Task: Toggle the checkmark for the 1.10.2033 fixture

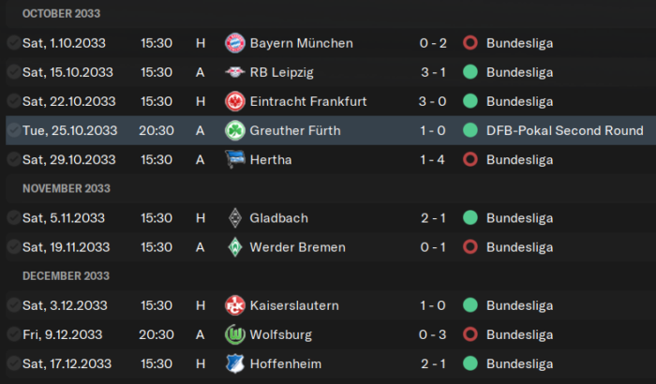Action: tap(13, 43)
